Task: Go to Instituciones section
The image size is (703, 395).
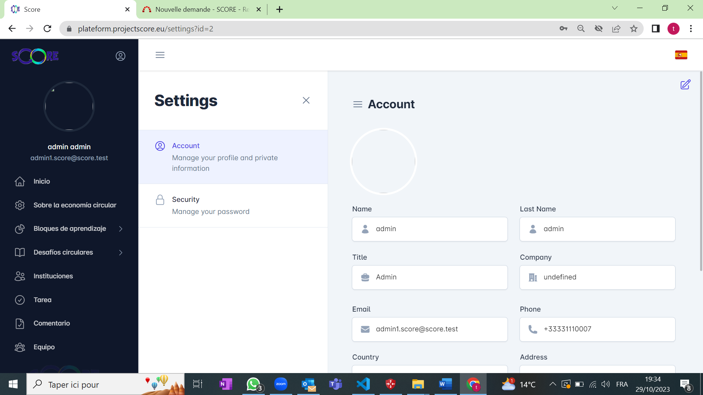Action: [53, 276]
